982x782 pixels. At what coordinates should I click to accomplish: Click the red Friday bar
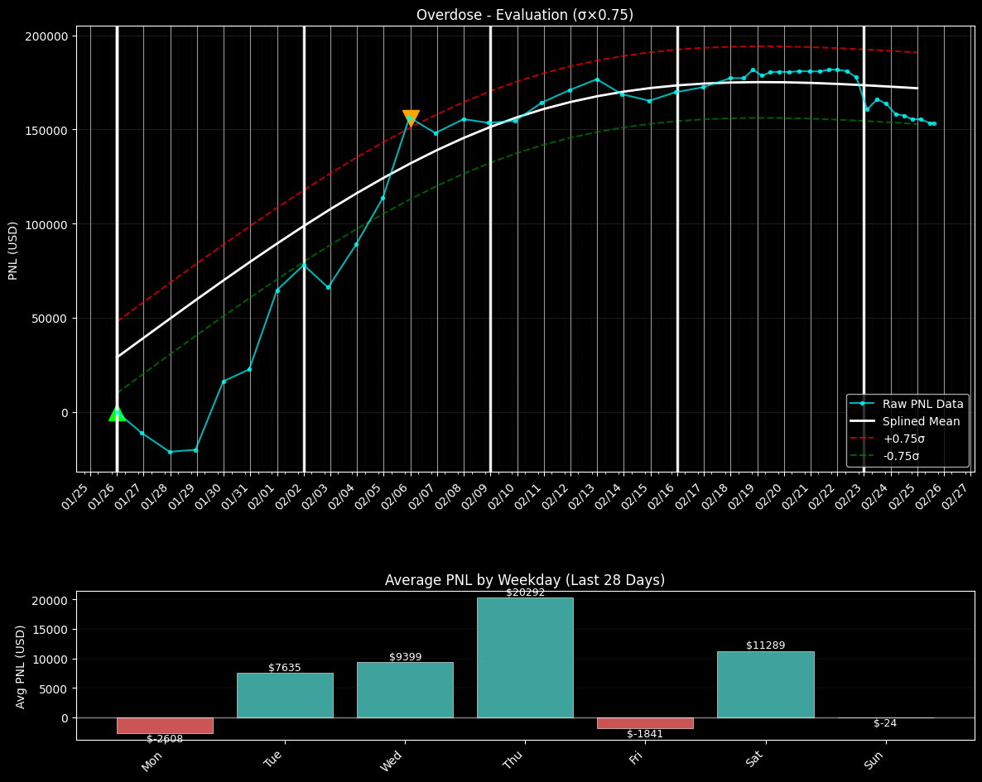coord(645,723)
